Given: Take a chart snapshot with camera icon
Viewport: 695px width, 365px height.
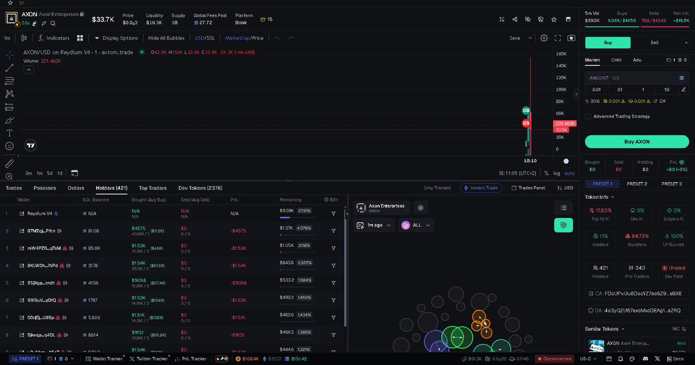Looking at the screenshot, I should (x=572, y=38).
